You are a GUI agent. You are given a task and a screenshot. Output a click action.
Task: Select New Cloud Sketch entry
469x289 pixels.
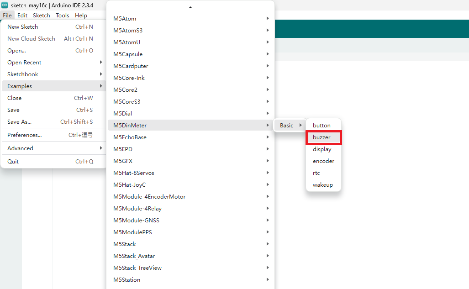point(54,39)
